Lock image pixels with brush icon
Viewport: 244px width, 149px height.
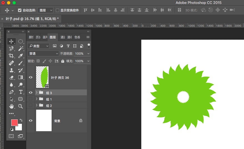tap(44, 61)
